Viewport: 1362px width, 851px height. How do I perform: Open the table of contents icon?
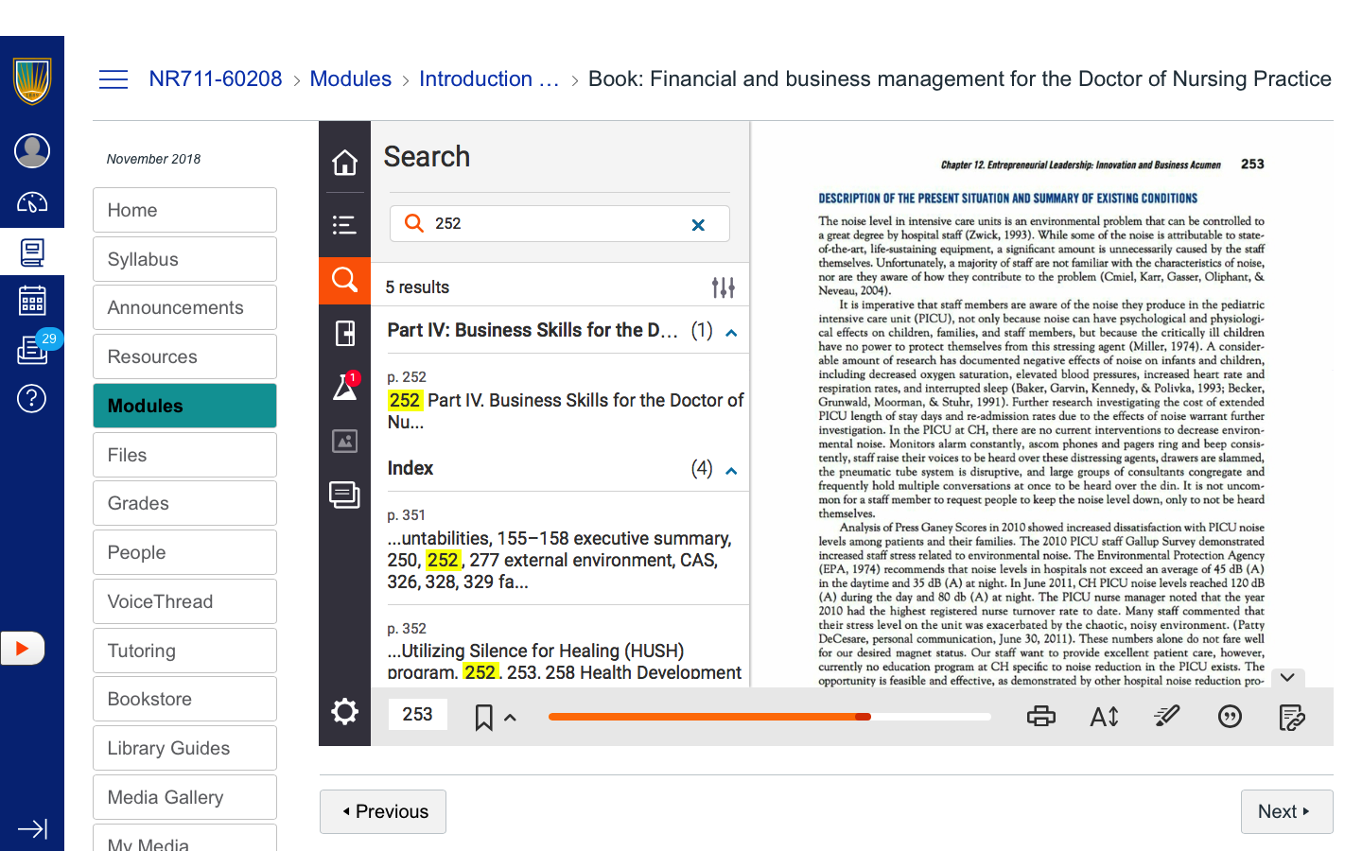(344, 224)
